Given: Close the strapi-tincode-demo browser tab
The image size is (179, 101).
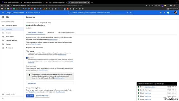Looking at the screenshot, I should (x=88, y=2).
